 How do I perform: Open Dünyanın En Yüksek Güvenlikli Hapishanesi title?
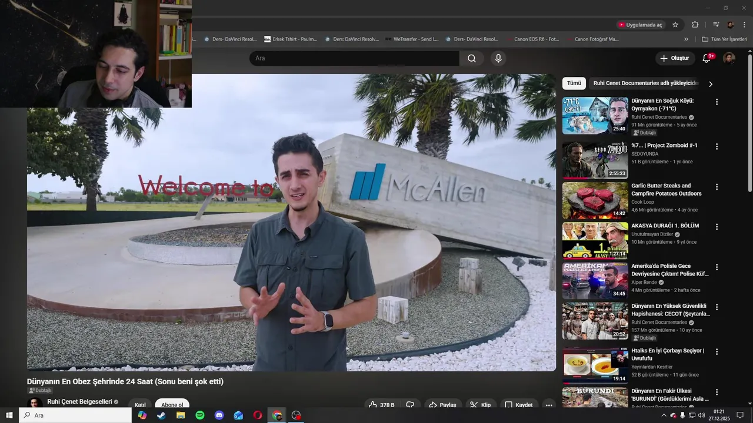[x=671, y=310]
